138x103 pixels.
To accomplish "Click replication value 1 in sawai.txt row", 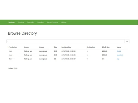I will pos(87,55).
